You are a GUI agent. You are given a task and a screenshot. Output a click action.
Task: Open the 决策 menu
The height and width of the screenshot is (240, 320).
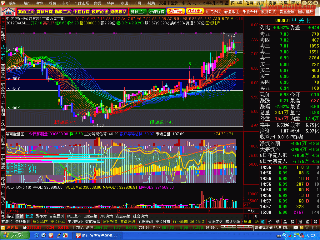click(39, 3)
